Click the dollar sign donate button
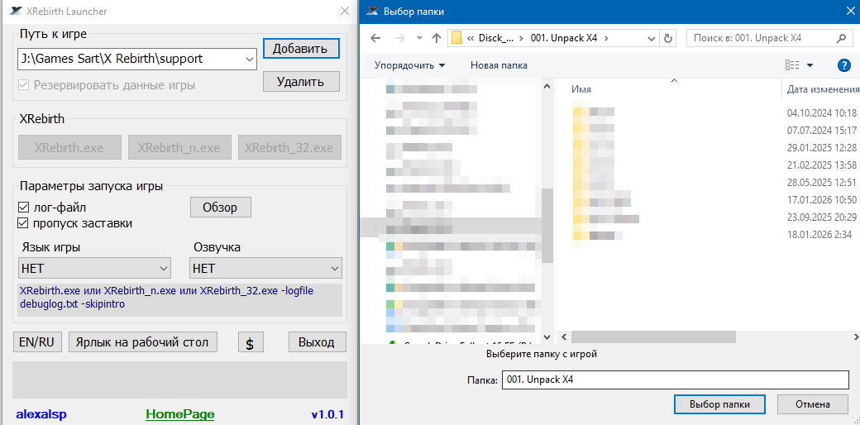 250,342
